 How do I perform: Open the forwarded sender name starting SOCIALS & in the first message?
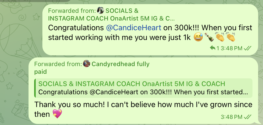(x=122, y=11)
